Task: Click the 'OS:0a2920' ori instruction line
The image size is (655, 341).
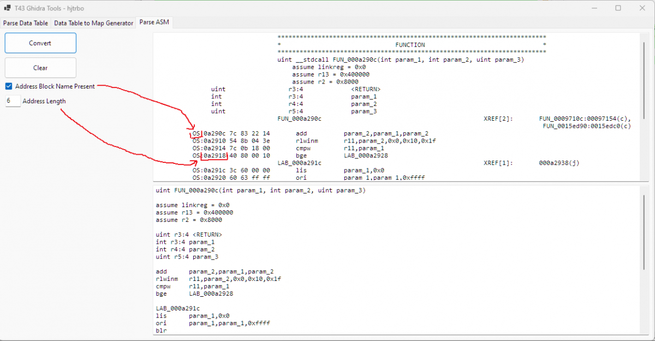Action: [309, 178]
